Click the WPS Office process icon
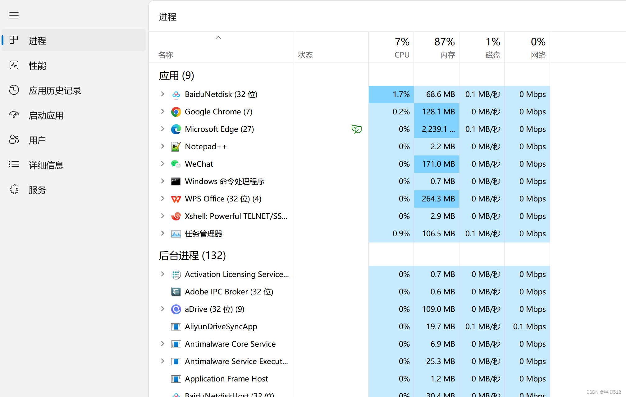626x397 pixels. 176,199
